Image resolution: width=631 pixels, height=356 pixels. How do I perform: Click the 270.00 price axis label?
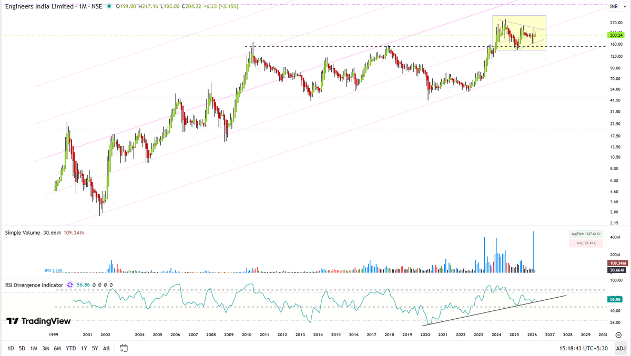[x=616, y=23]
